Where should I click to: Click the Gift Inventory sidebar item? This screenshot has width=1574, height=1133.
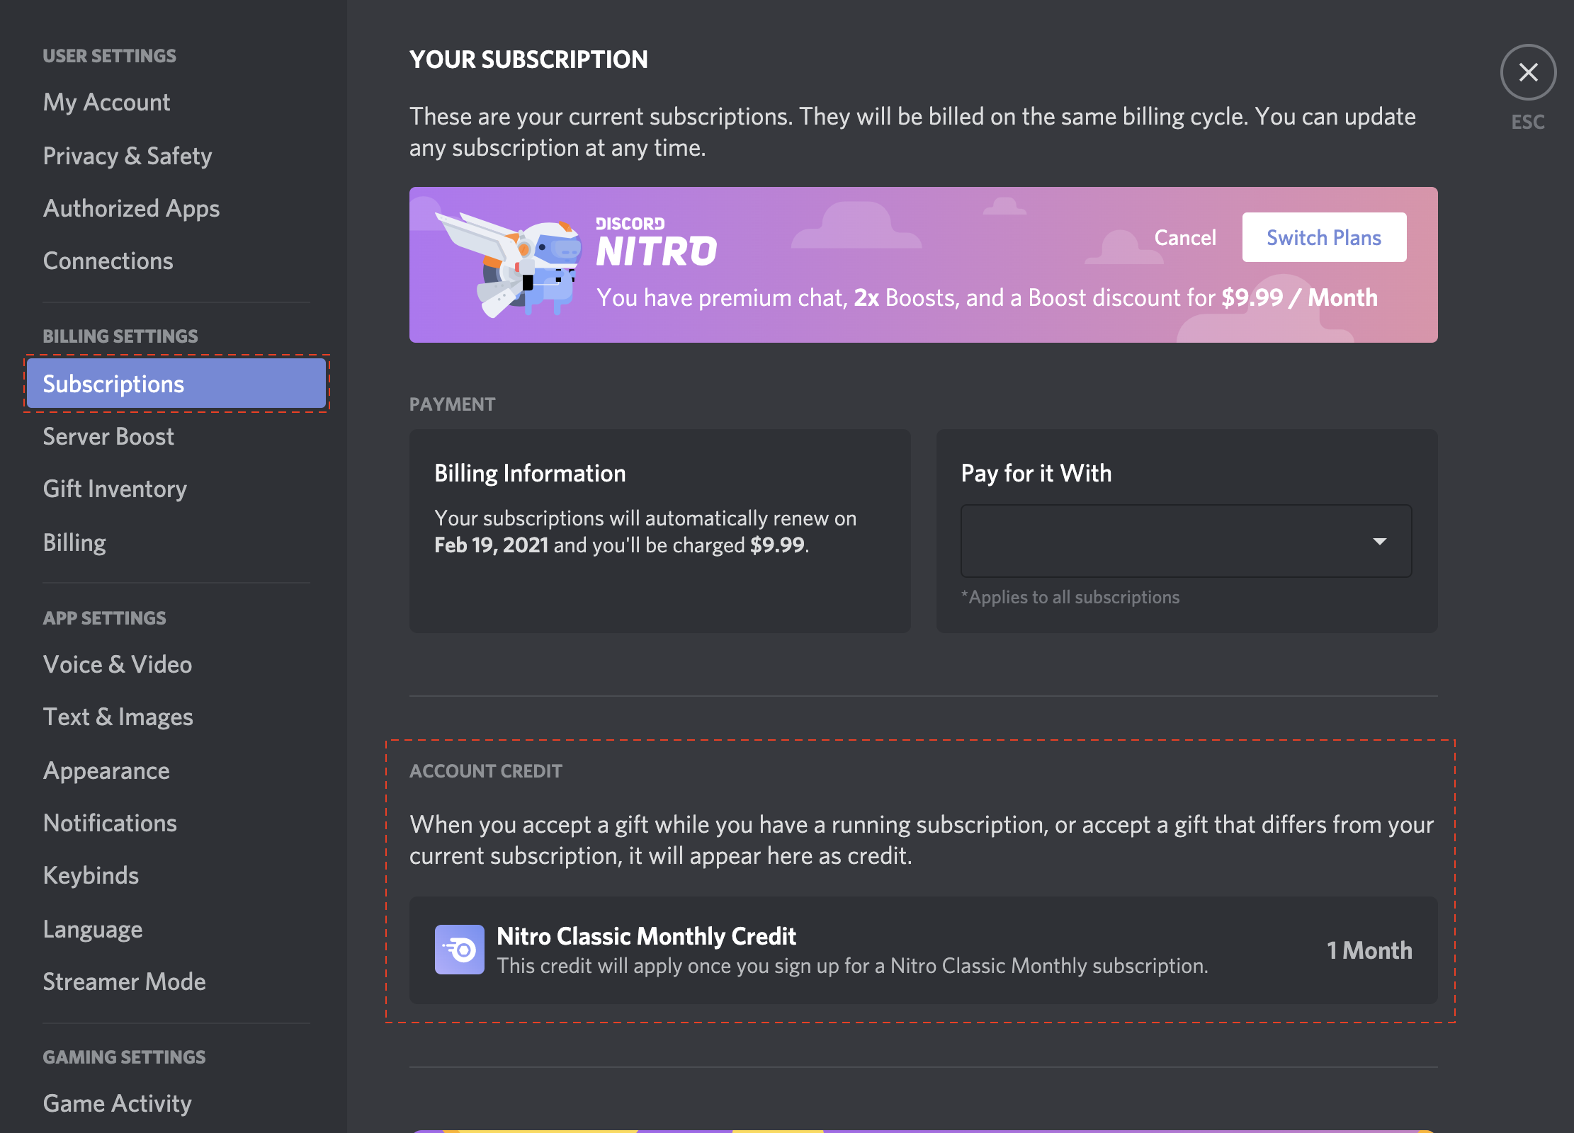113,489
